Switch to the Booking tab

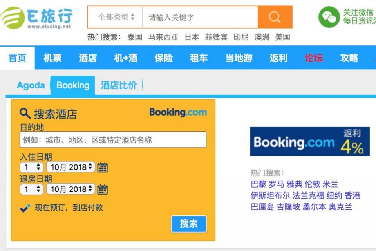tap(73, 85)
